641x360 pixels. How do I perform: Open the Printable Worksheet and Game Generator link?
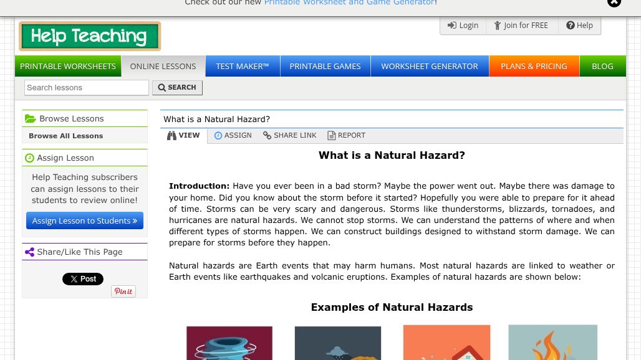tap(349, 2)
